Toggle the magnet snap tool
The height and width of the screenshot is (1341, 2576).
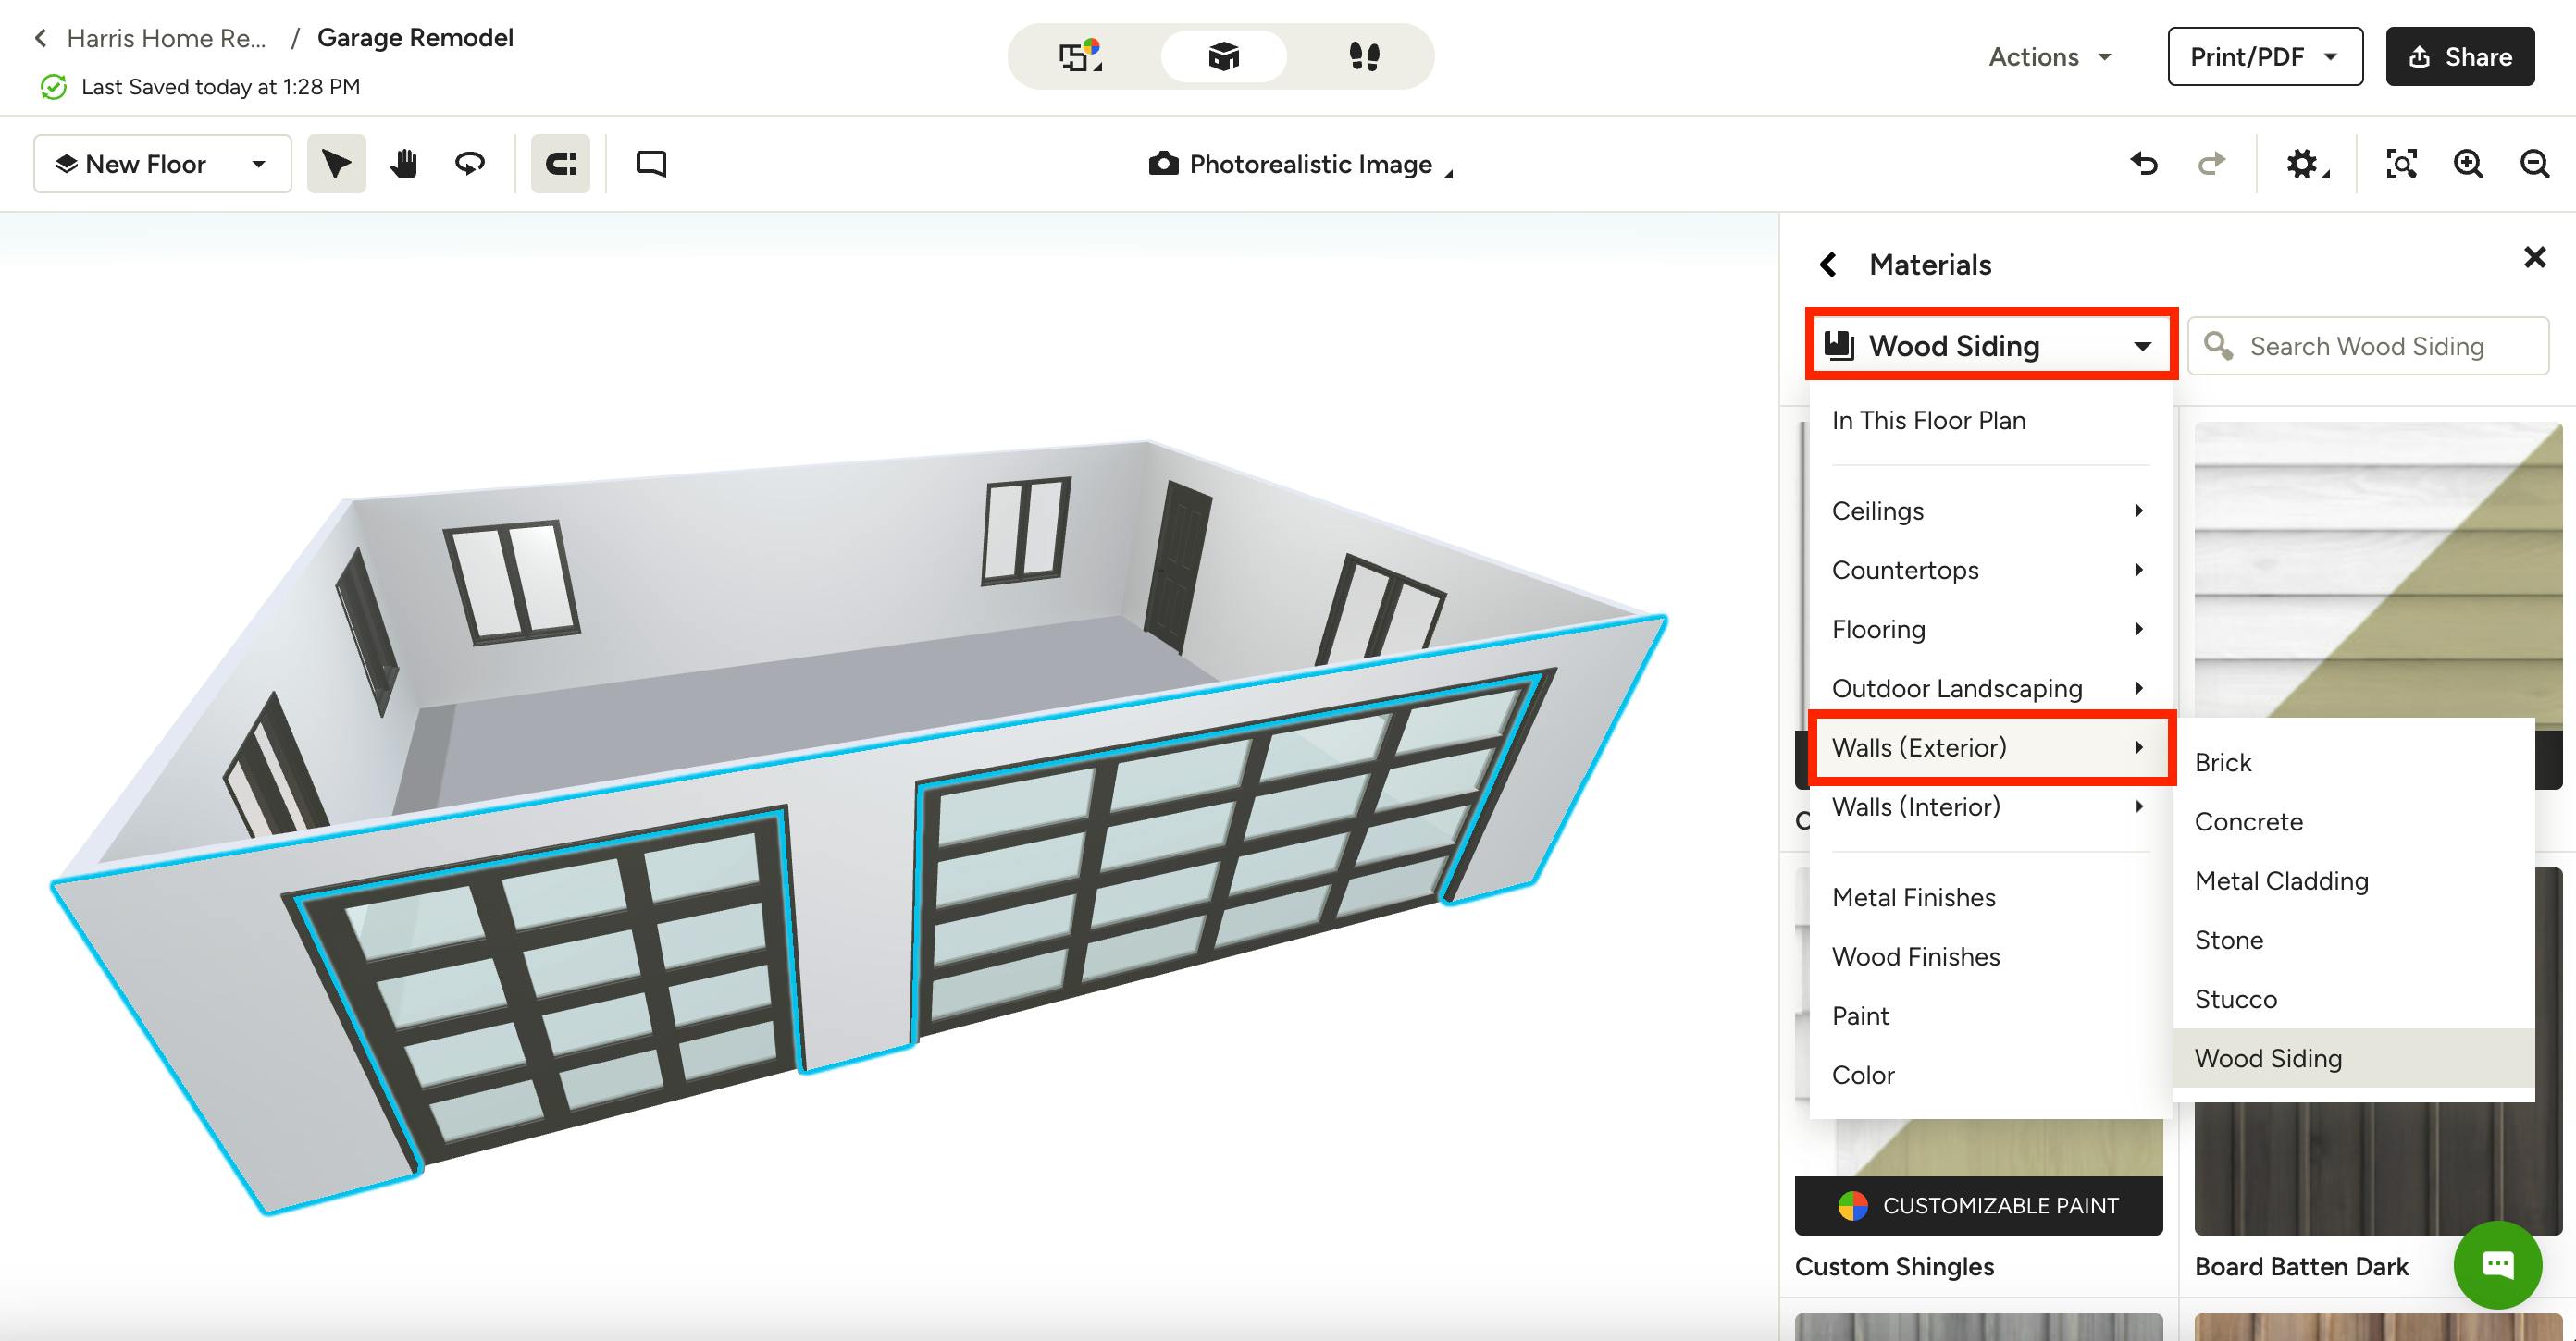pos(560,163)
